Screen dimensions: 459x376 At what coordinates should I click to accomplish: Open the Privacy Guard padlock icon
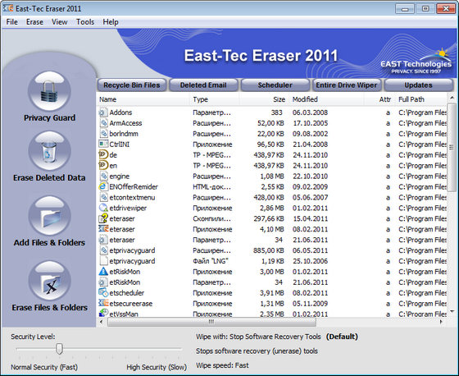pyautogui.click(x=49, y=91)
